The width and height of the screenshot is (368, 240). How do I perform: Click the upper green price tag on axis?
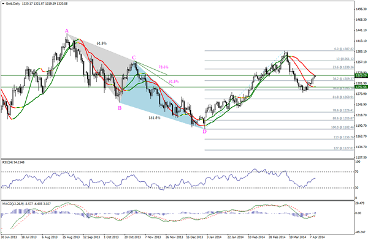[361, 75]
